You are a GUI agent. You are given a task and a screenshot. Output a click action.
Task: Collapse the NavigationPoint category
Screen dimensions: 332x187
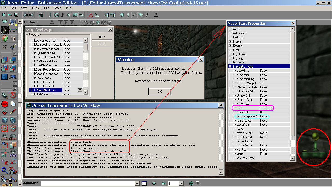[230, 66]
